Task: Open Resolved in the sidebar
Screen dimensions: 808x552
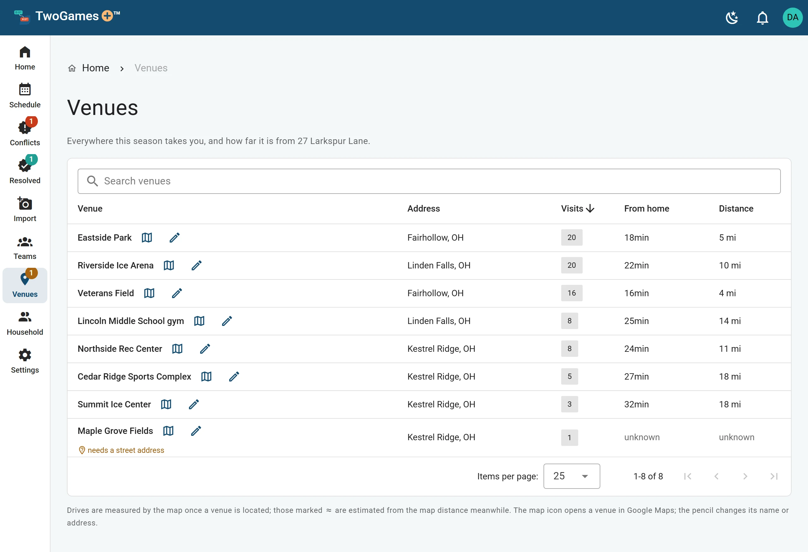Action: (25, 172)
